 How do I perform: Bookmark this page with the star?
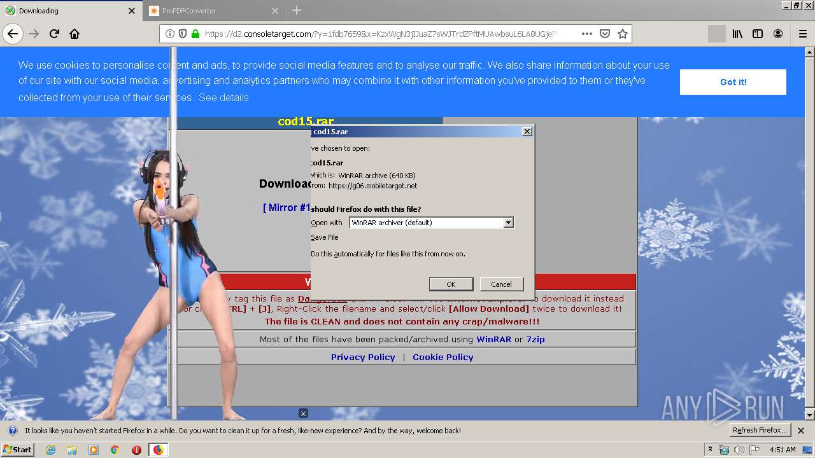[623, 34]
